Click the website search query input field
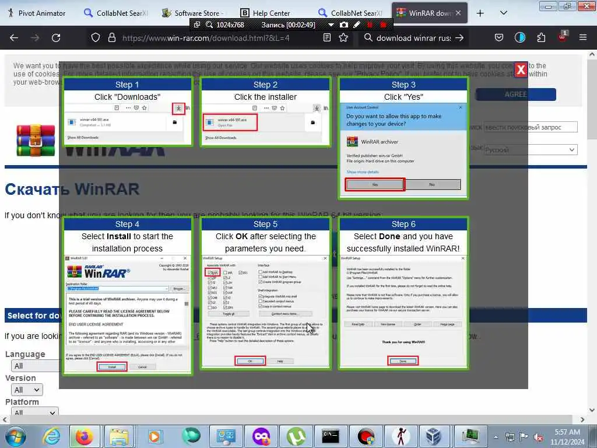The width and height of the screenshot is (597, 448). [531, 127]
